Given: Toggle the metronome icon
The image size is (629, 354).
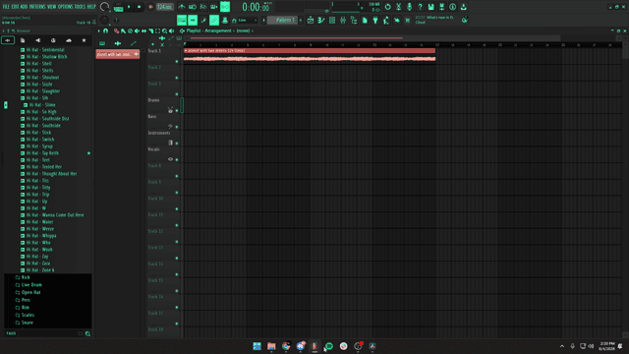Looking at the screenshot, I should 182,7.
